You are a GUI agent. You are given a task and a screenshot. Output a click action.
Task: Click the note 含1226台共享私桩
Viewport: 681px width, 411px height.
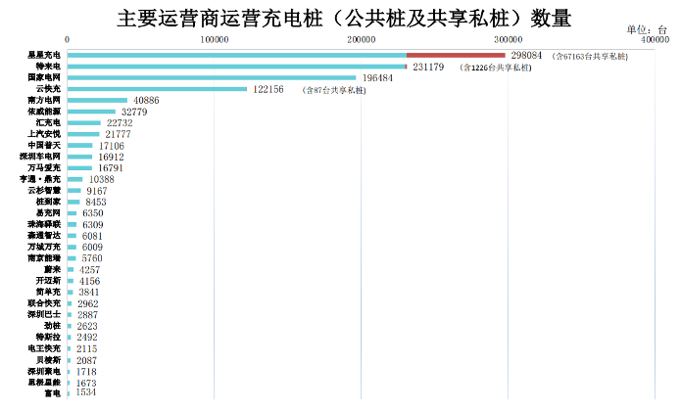coord(496,68)
